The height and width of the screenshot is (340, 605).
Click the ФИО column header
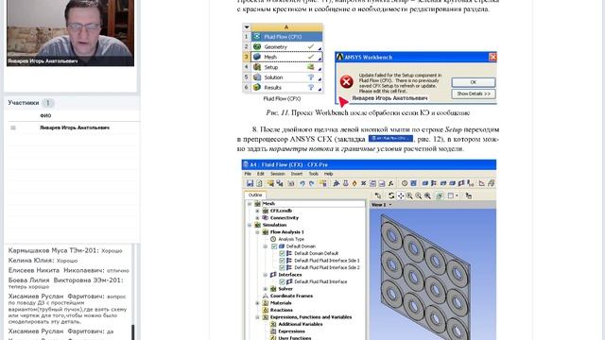tap(45, 115)
